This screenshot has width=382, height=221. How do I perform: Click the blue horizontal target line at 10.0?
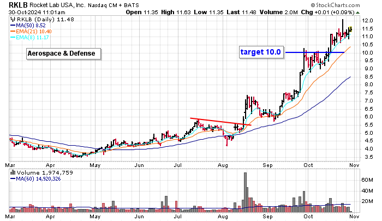coord(315,52)
